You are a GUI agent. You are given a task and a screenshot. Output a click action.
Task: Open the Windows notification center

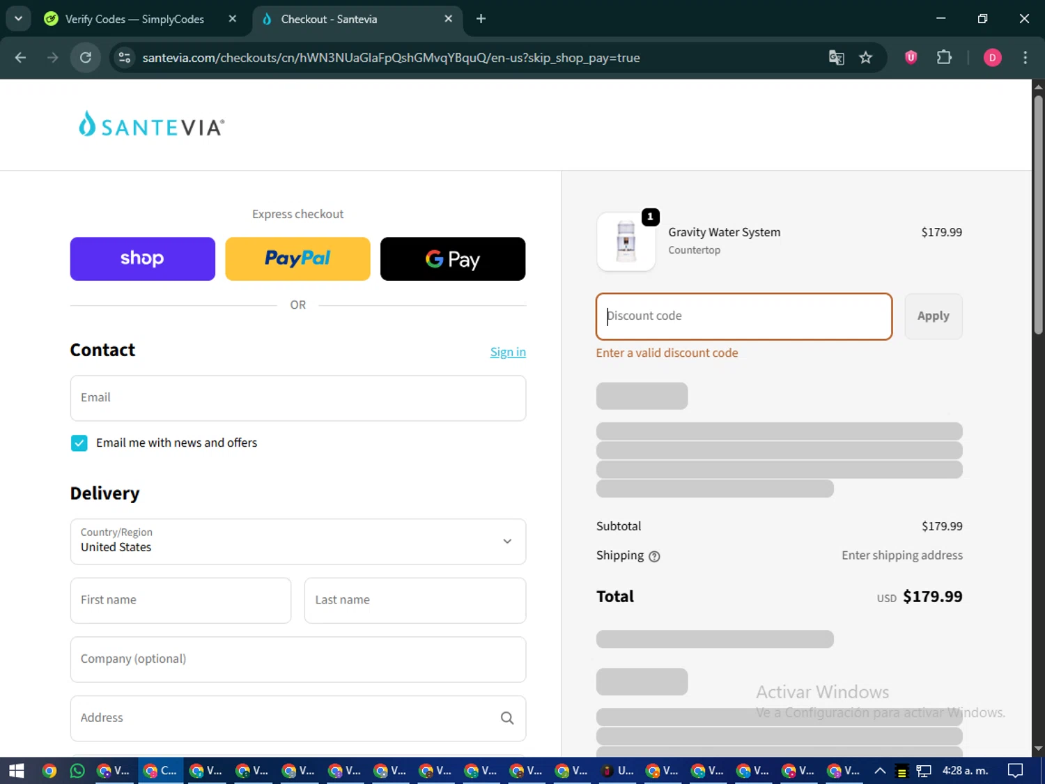click(1016, 771)
